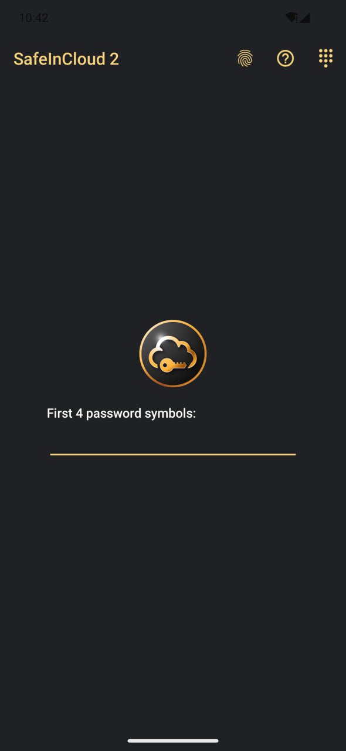Click the number 2 in app title
Image resolution: width=346 pixels, height=751 pixels.
(x=114, y=59)
